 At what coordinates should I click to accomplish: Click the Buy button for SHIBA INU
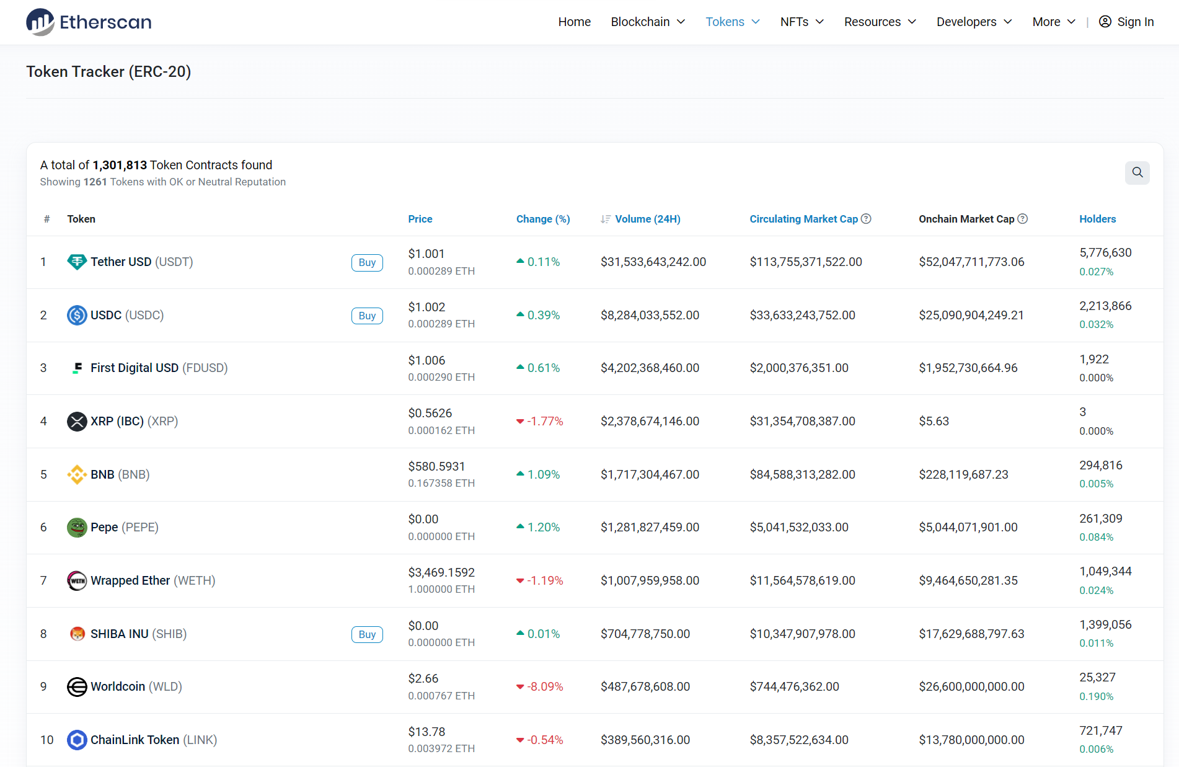coord(367,634)
